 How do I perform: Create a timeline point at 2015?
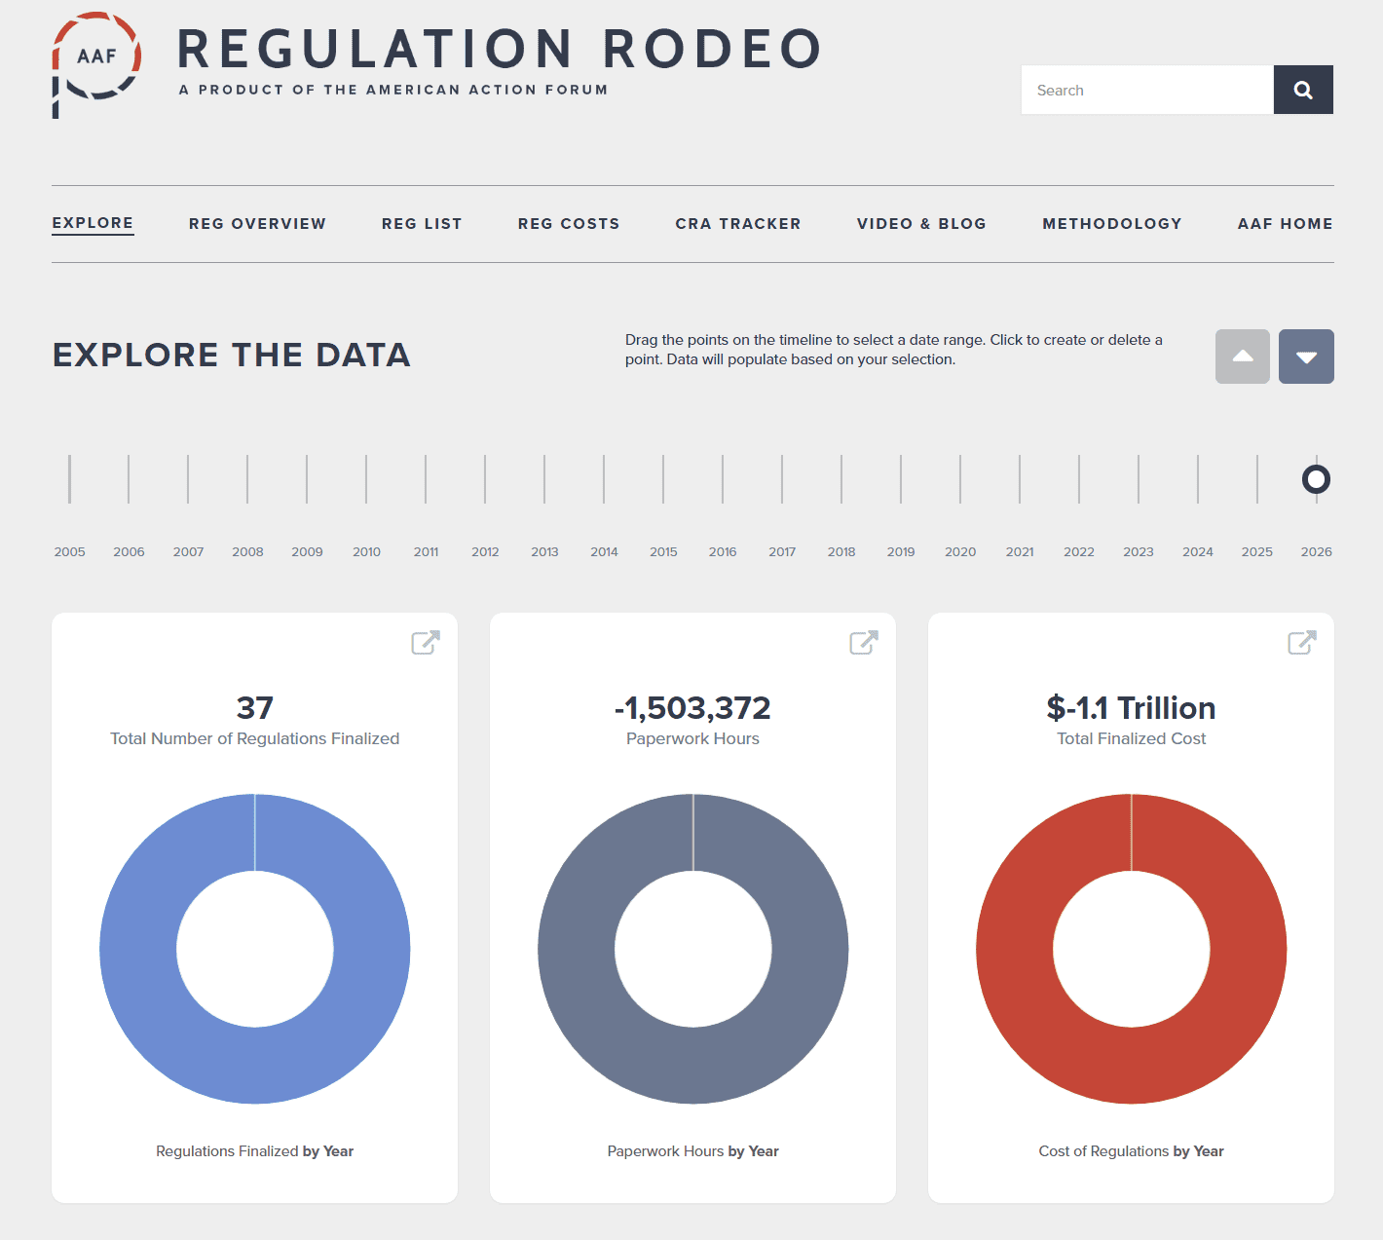tap(663, 479)
